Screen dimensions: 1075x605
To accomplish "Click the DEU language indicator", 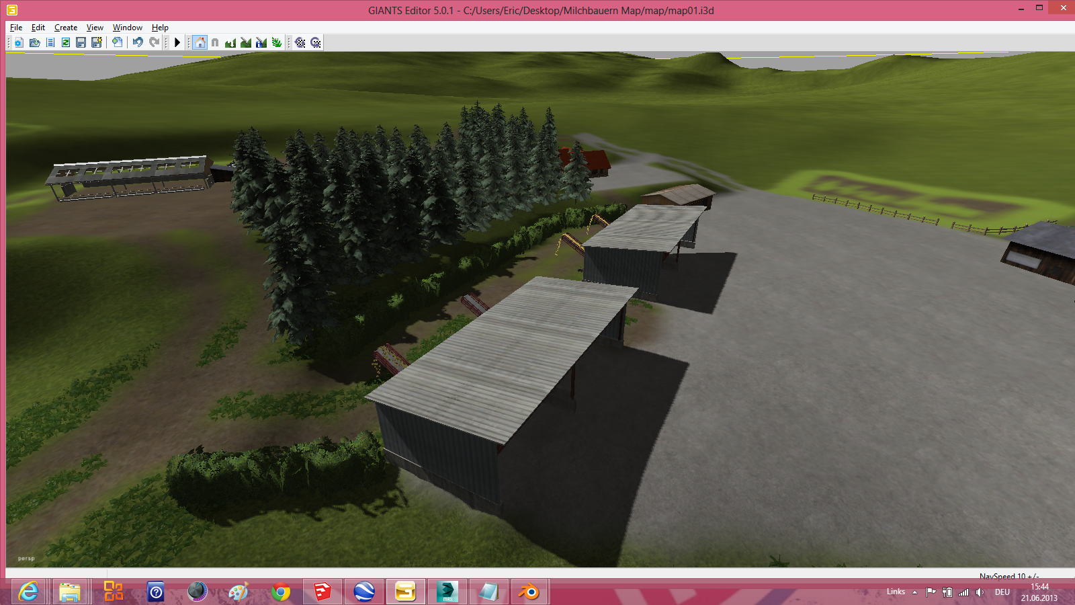I will click(x=1002, y=592).
